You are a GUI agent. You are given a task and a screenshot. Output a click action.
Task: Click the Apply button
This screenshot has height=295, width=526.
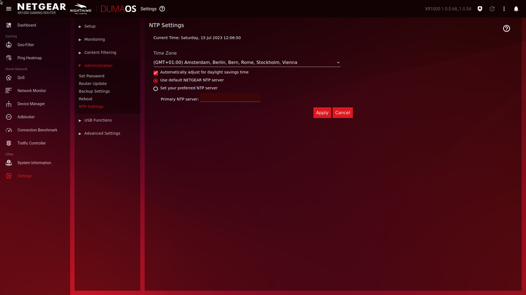(x=322, y=113)
